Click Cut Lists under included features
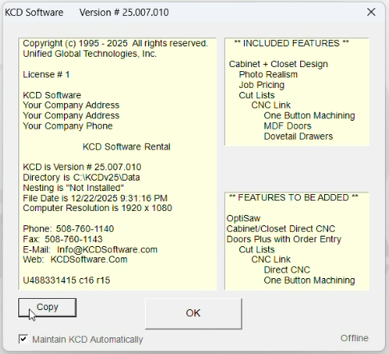 257,95
